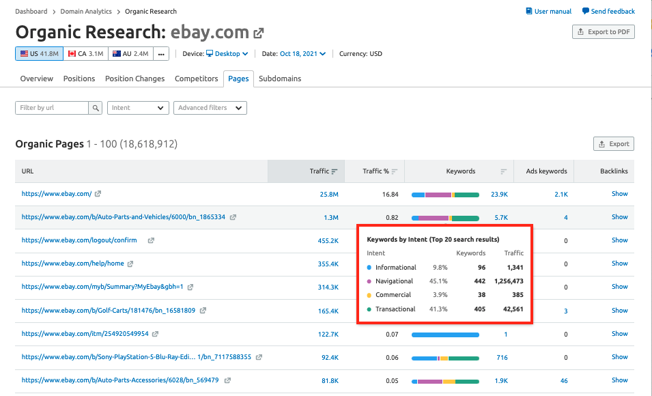The width and height of the screenshot is (652, 396).
Task: Click the 2.1K ads keywords value
Action: pyautogui.click(x=561, y=195)
